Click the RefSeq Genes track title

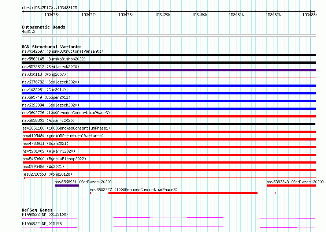tap(37, 210)
